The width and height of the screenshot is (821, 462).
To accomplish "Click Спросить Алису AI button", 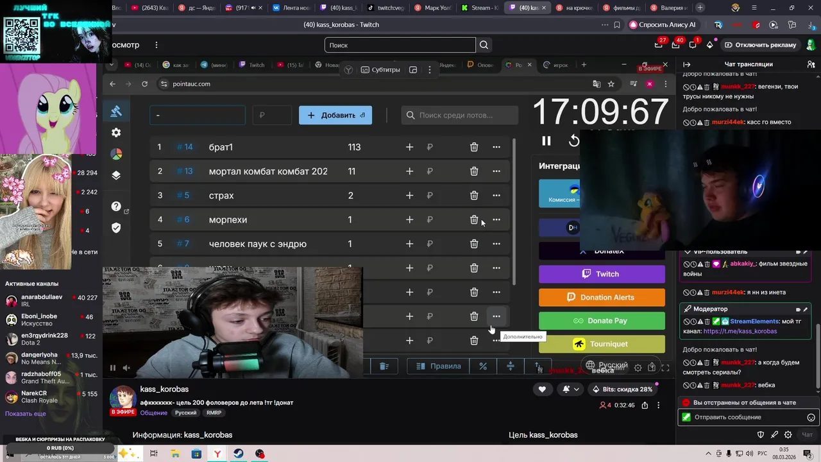I will [664, 24].
